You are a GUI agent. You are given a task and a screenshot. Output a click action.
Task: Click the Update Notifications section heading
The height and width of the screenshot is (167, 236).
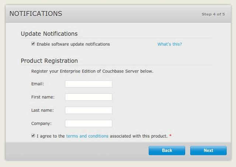(49, 33)
